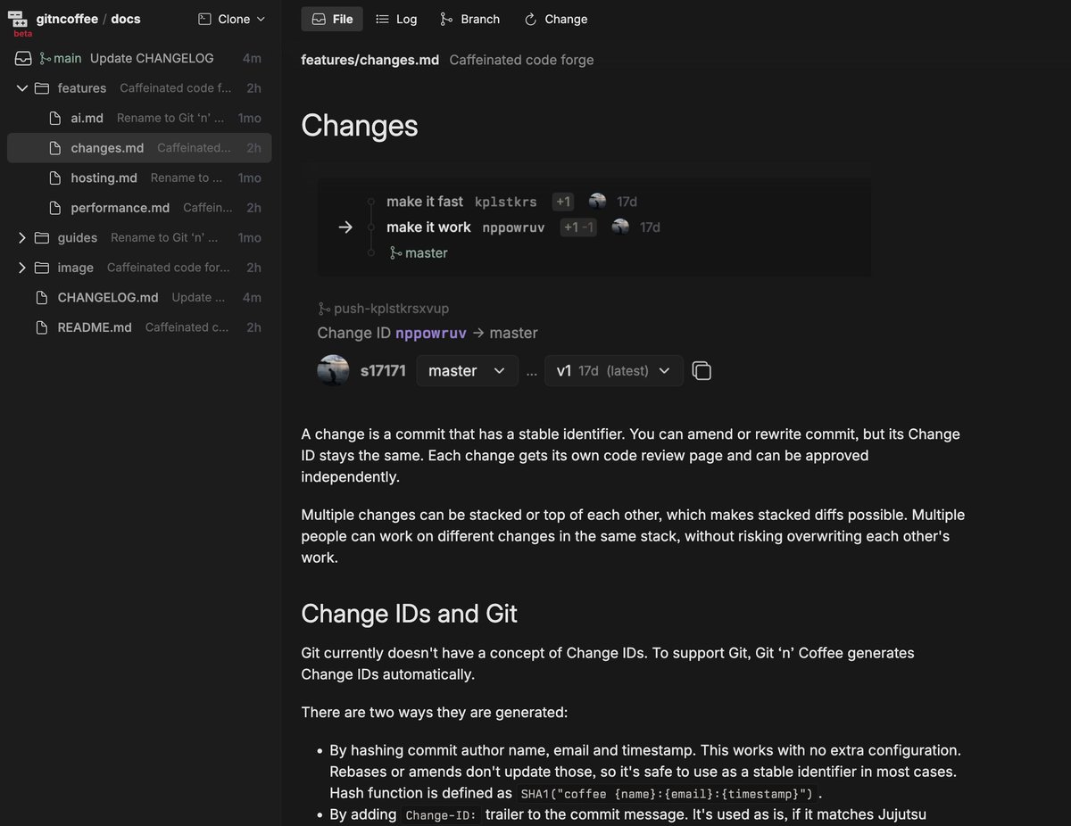Click the file icon of CHANGELOG.md

click(41, 297)
